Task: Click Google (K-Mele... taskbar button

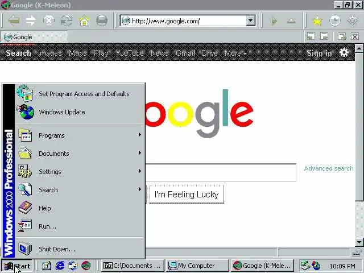Action: click(262, 266)
